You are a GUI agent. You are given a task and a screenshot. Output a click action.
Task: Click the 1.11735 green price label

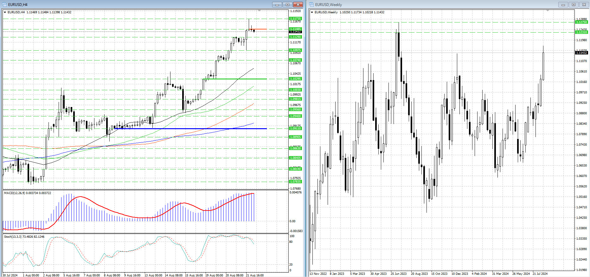coord(296,19)
